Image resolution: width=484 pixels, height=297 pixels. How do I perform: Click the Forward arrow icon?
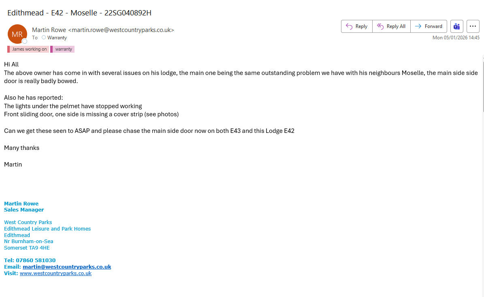pos(418,26)
